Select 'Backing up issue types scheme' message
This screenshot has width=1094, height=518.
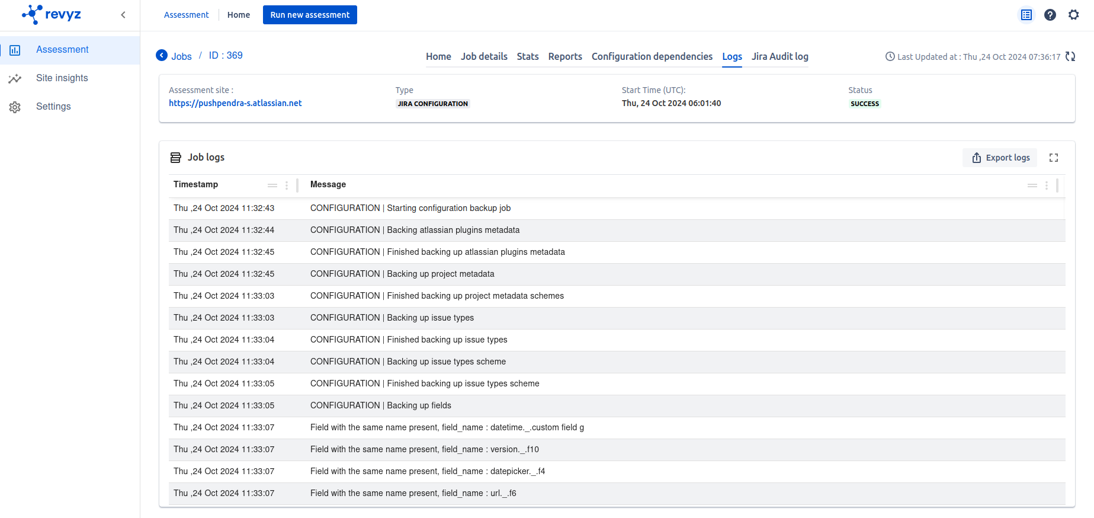tap(408, 362)
